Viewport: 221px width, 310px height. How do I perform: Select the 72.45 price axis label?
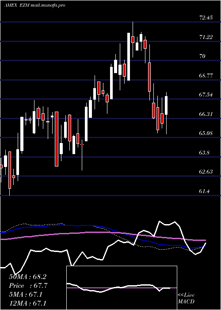pos(206,18)
